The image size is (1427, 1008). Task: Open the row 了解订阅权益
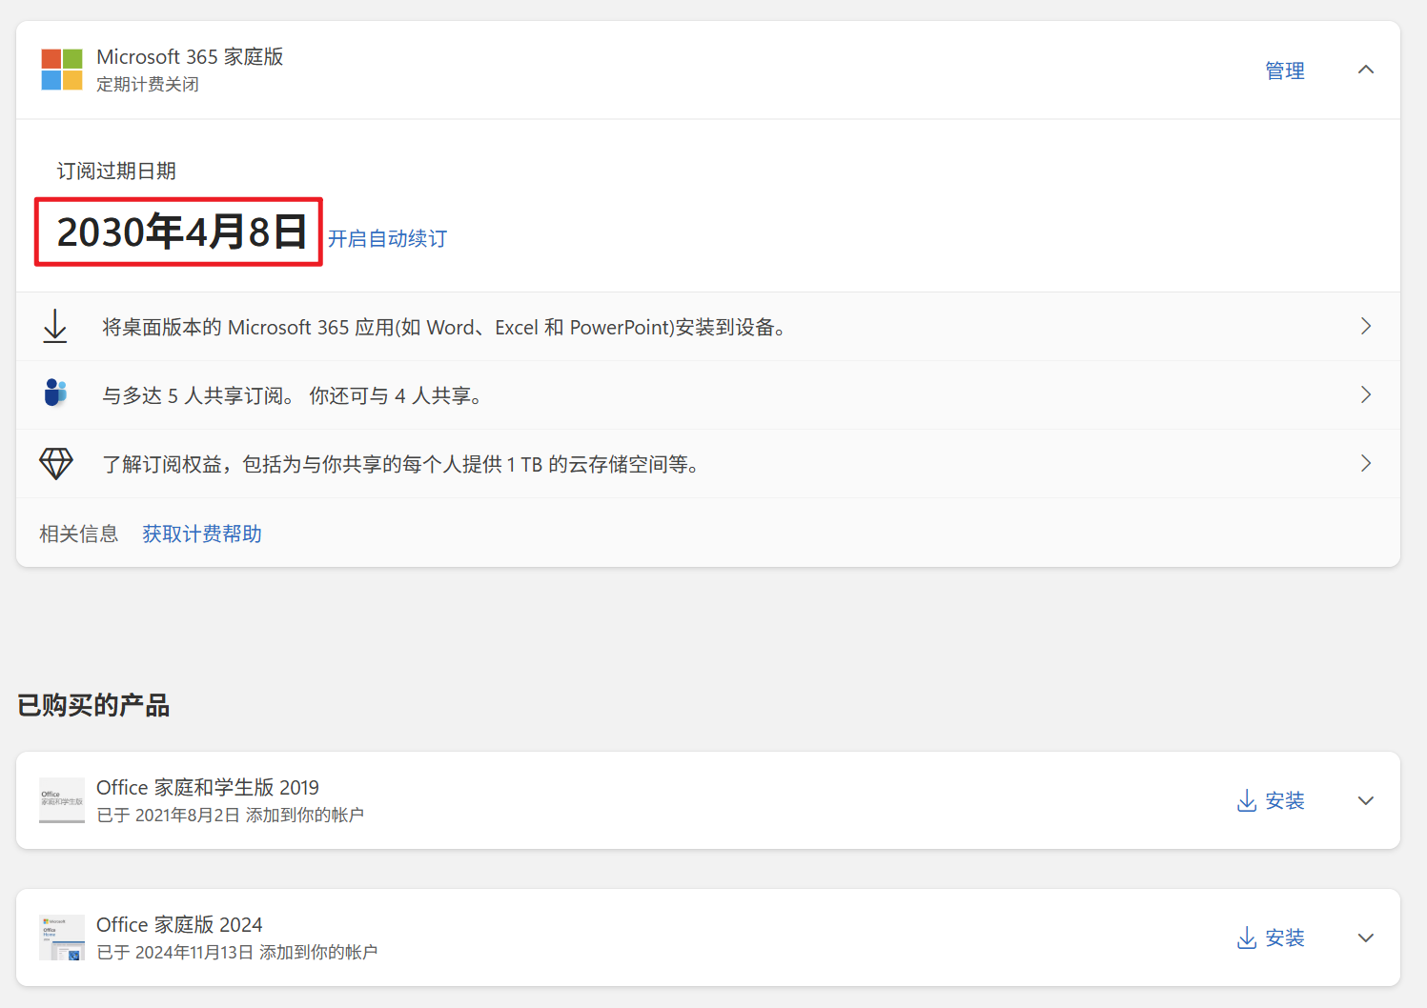[x=708, y=464]
